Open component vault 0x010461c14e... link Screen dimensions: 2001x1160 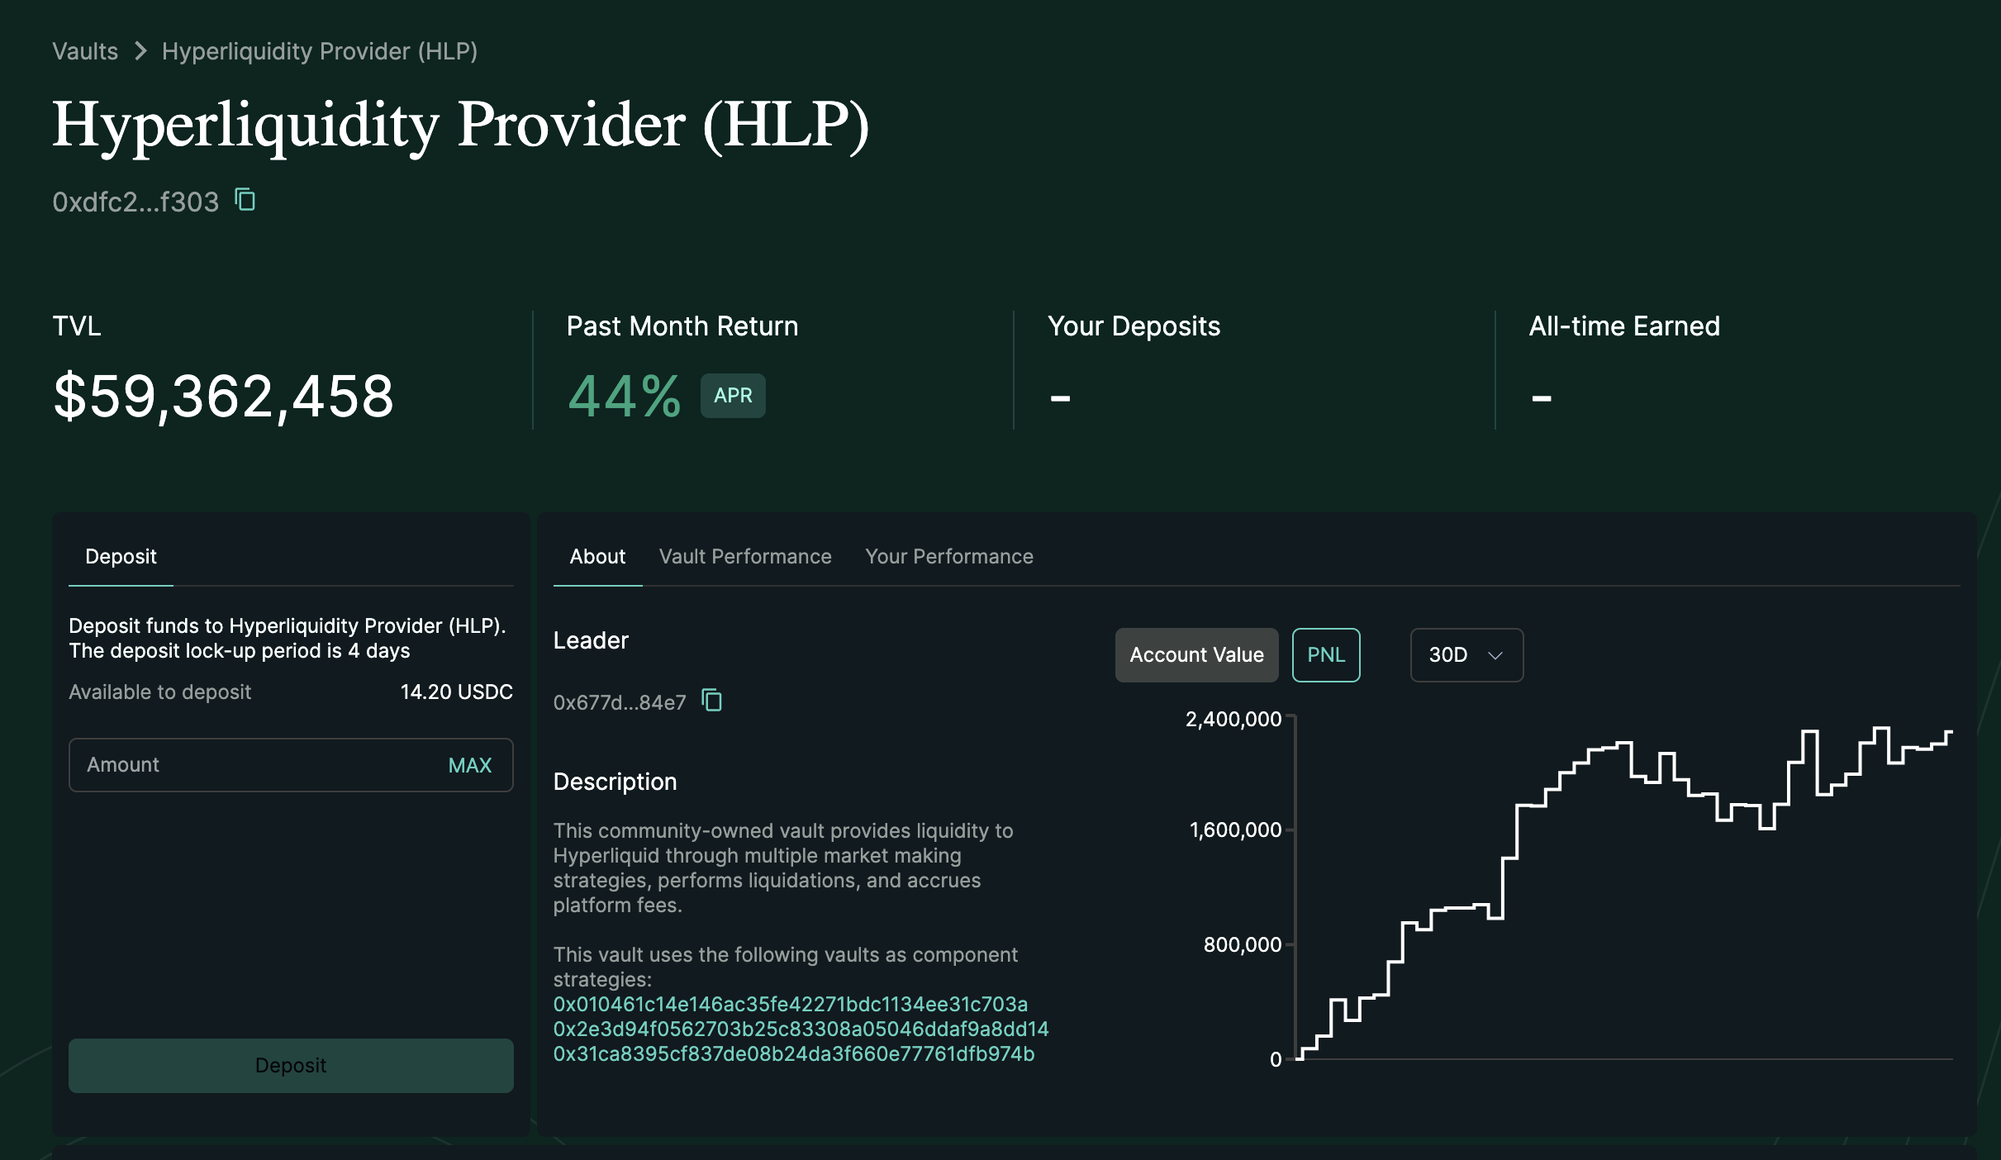pos(790,1005)
